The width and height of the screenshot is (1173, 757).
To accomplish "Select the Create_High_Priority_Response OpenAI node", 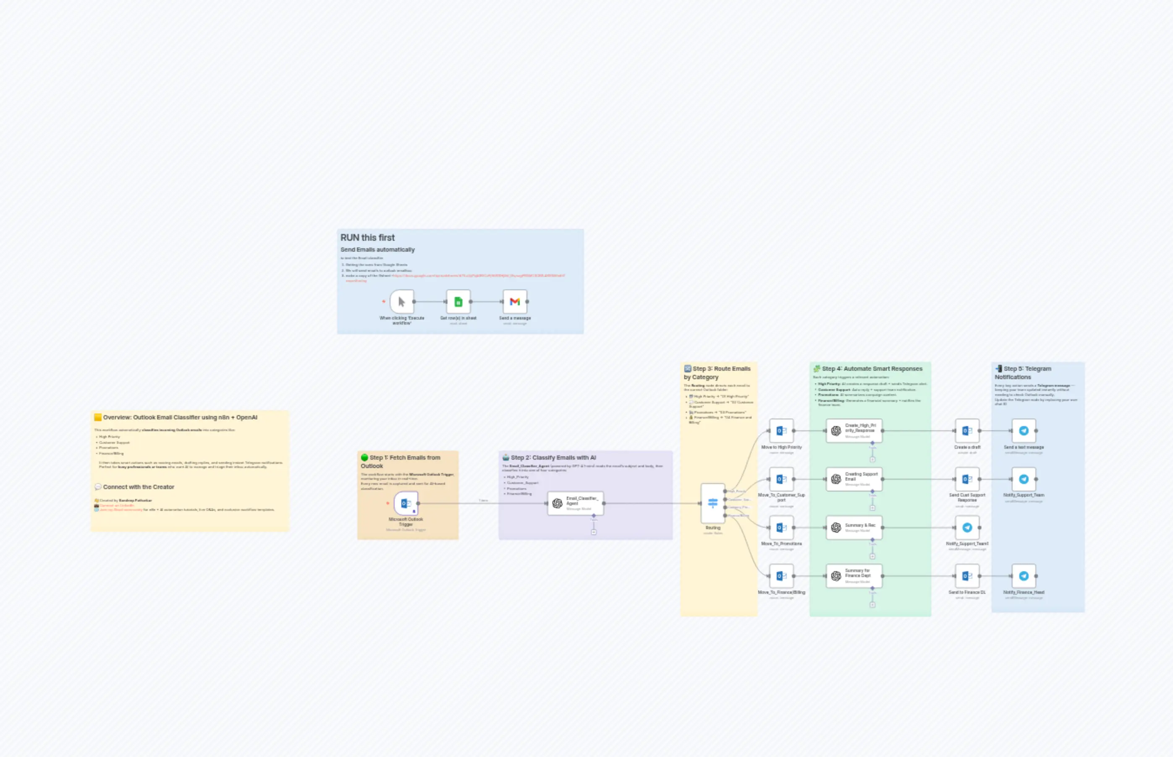I will 855,429.
